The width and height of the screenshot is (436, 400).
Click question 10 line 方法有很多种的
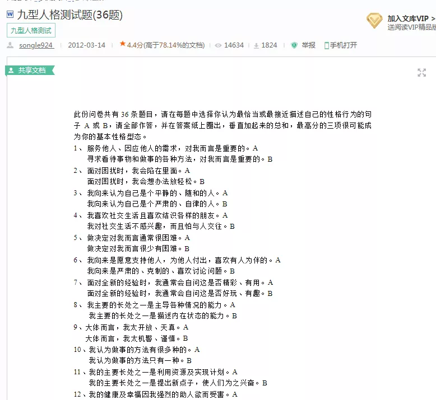click(145, 350)
